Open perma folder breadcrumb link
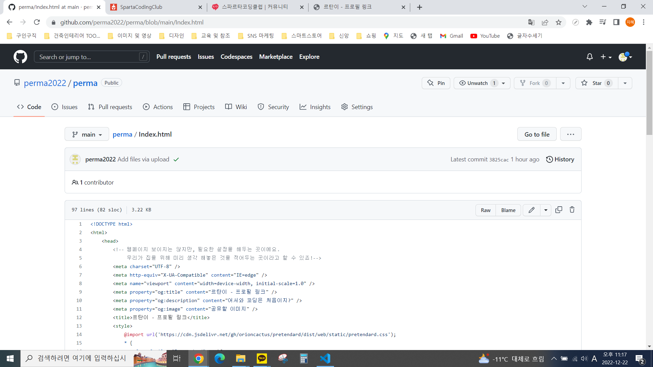Viewport: 653px width, 367px height. coord(122,134)
